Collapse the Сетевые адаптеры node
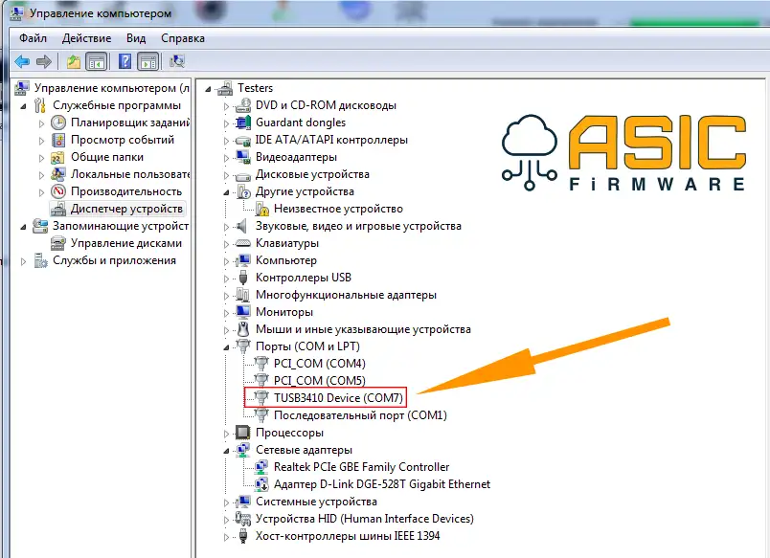Screen dimensions: 770x558 pyautogui.click(x=226, y=451)
